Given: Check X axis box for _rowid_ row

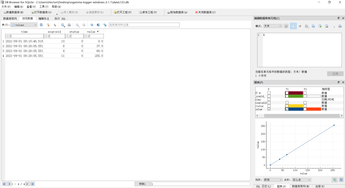Looking at the screenshot, I should [x=269, y=96].
